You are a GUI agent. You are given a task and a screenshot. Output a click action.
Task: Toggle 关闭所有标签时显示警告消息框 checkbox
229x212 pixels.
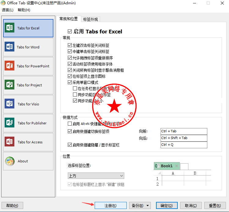[x=70, y=70]
